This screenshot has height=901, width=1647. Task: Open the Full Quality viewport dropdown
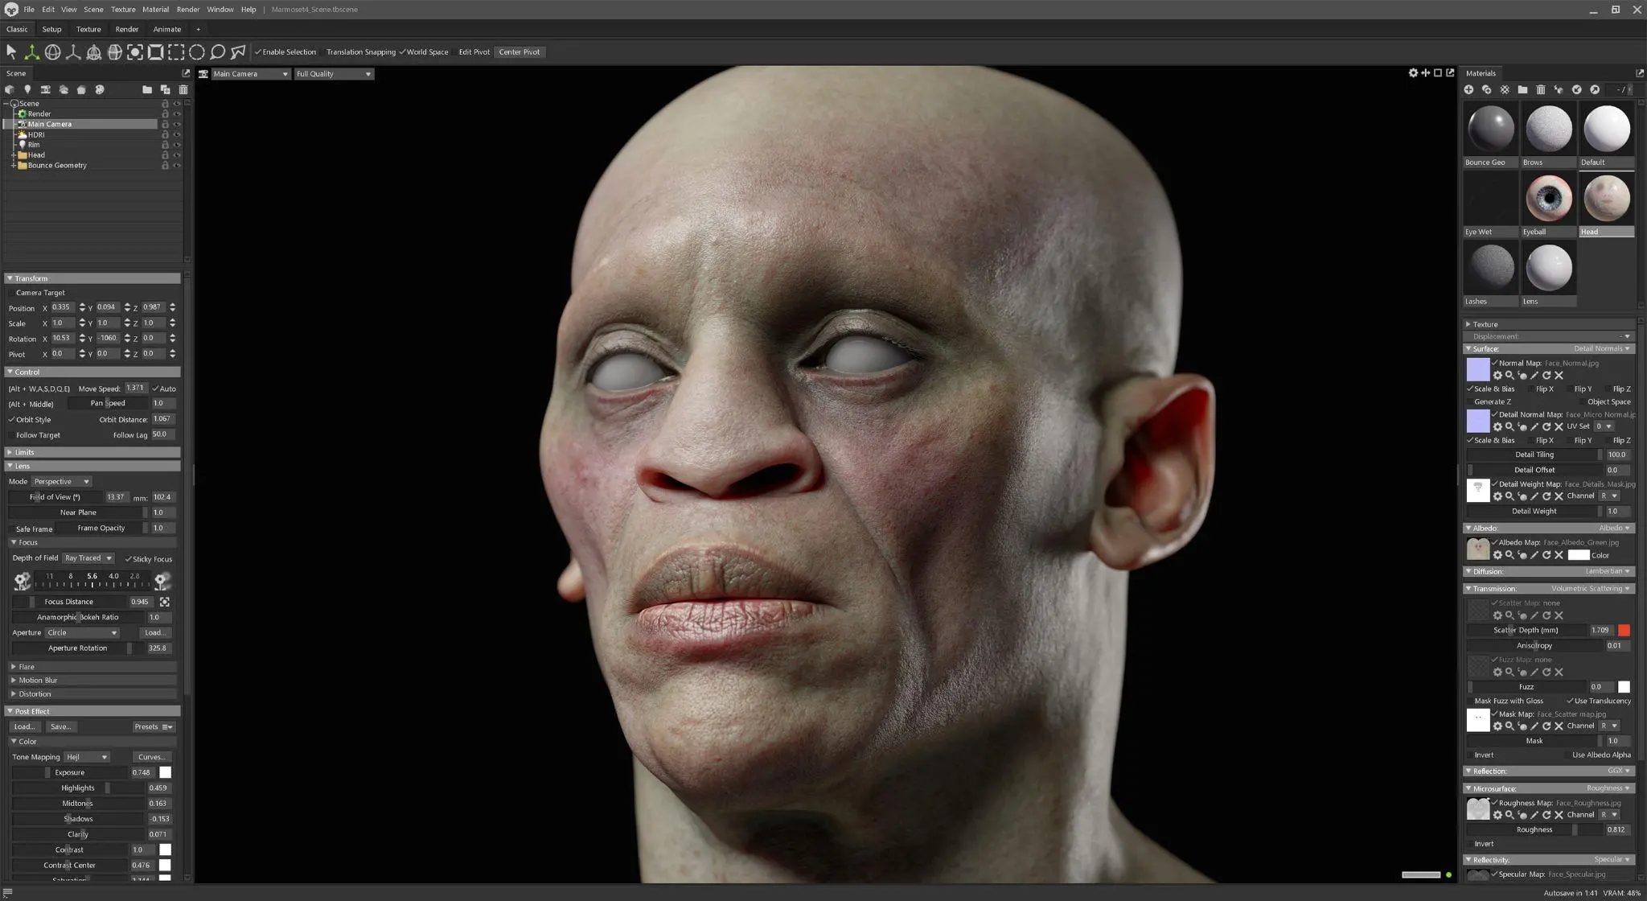pos(334,74)
